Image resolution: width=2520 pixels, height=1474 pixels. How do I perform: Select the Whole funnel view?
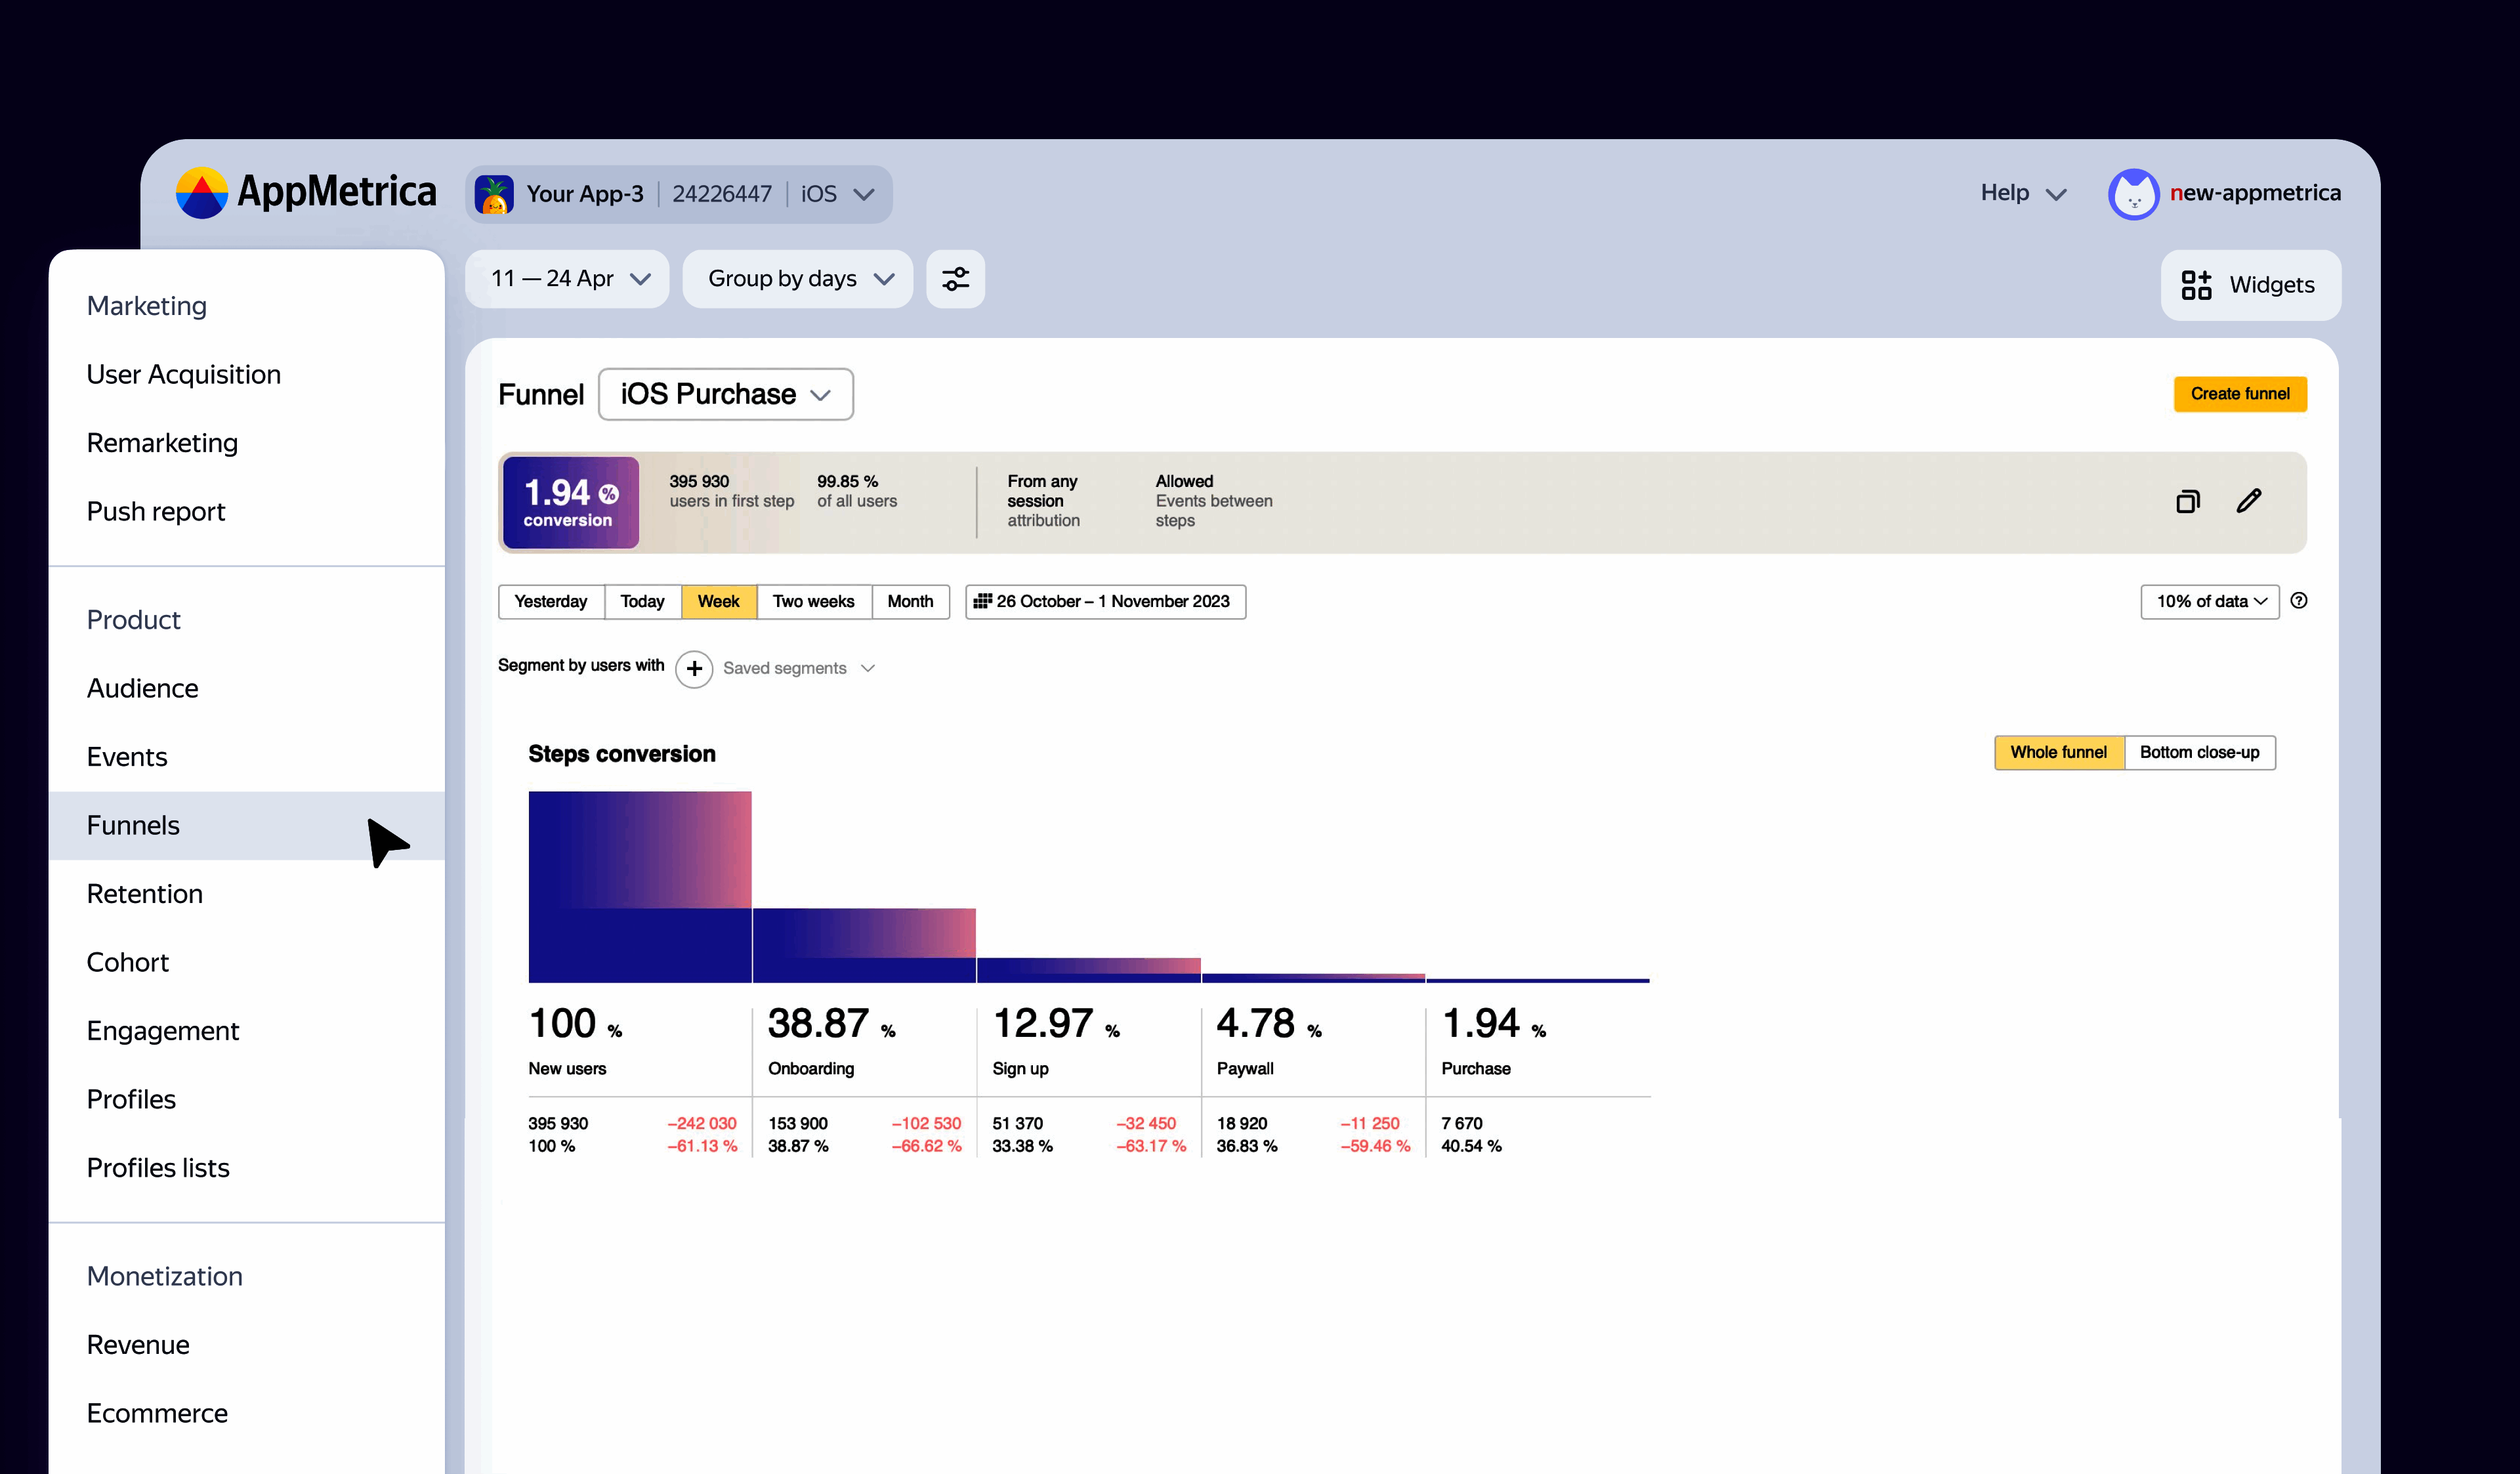tap(2059, 752)
